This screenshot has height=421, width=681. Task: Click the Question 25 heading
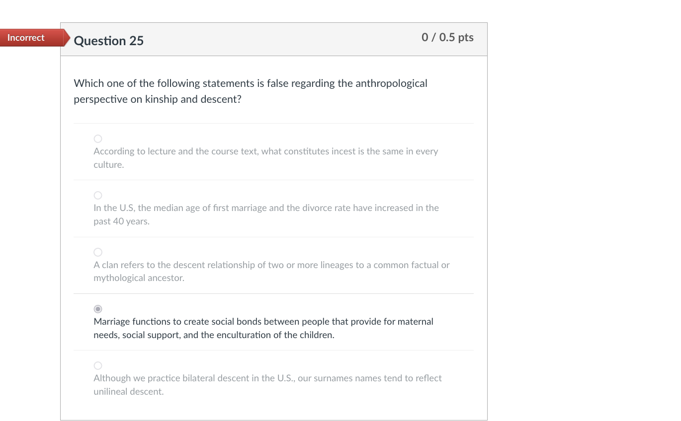[109, 41]
